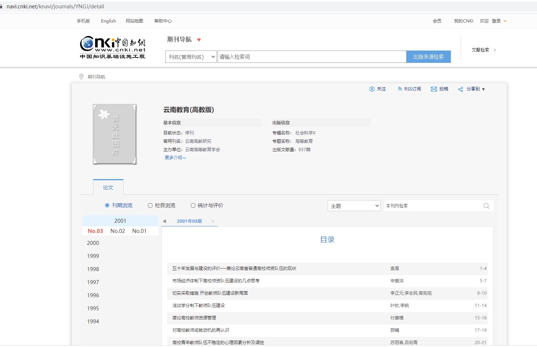Click the RSS订阅 feed icon

[x=400, y=89]
